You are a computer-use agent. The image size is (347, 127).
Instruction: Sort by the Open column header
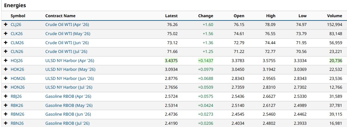[239, 16]
